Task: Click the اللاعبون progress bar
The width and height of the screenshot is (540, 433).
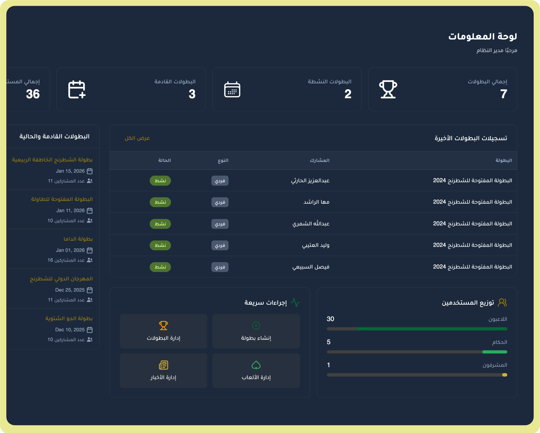Action: (417, 329)
